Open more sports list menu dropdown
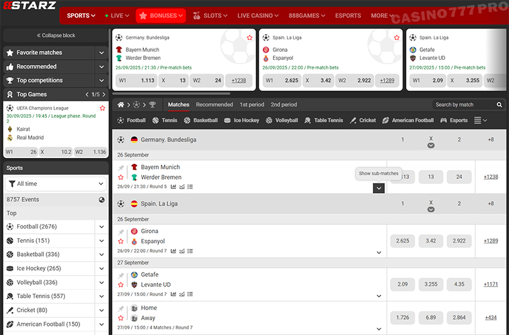Viewport: 509px width, 335px height. pos(480,120)
